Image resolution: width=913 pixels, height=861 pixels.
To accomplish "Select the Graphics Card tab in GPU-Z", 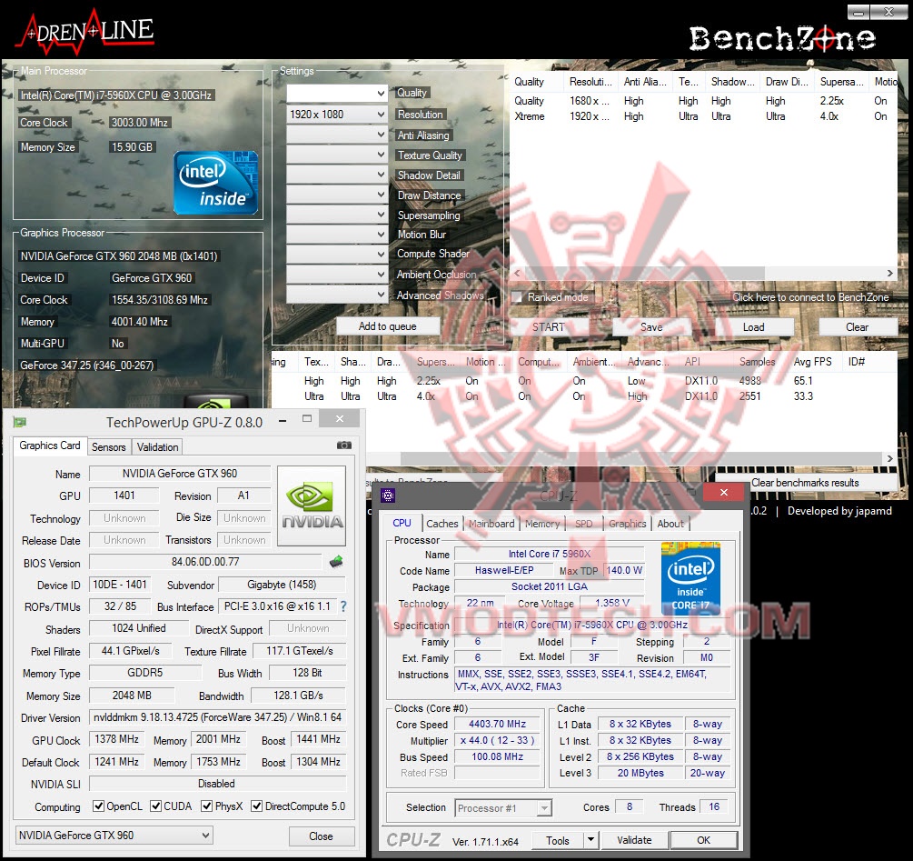I will pos(50,446).
